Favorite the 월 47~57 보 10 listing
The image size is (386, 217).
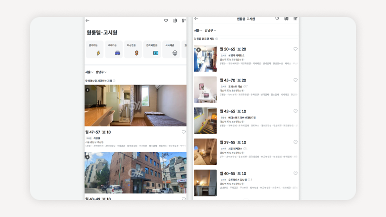tap(183, 132)
